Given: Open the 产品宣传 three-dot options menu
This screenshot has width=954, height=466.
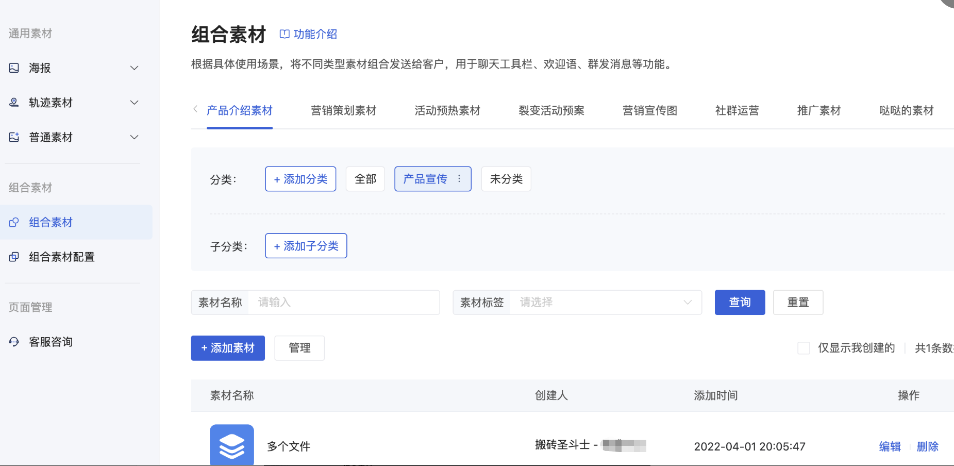Looking at the screenshot, I should [459, 179].
